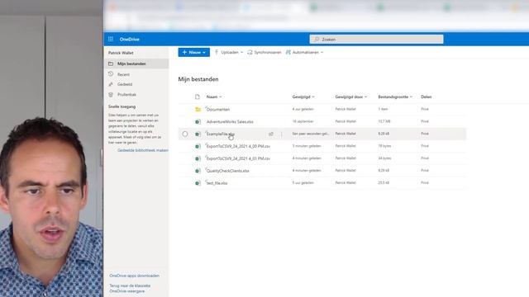Click Excel icon of test_file.xlsx
529x297 pixels.
pos(198,183)
